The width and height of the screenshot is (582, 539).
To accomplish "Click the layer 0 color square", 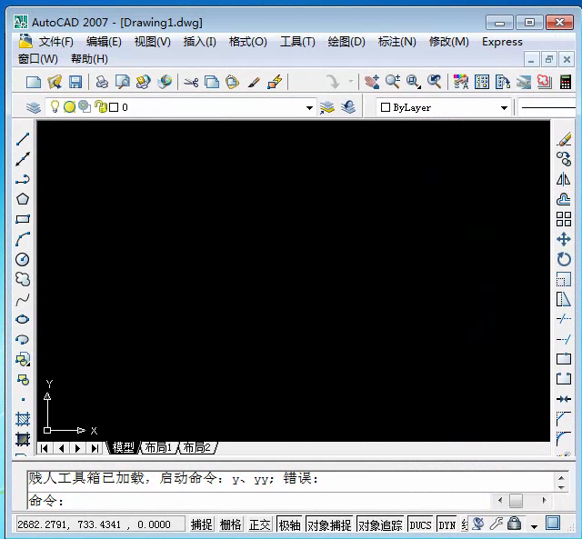I will (114, 107).
